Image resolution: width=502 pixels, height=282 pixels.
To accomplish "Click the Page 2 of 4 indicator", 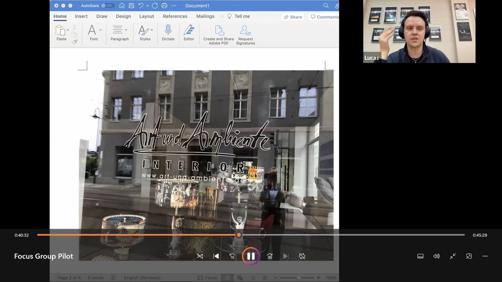I will coord(69,278).
